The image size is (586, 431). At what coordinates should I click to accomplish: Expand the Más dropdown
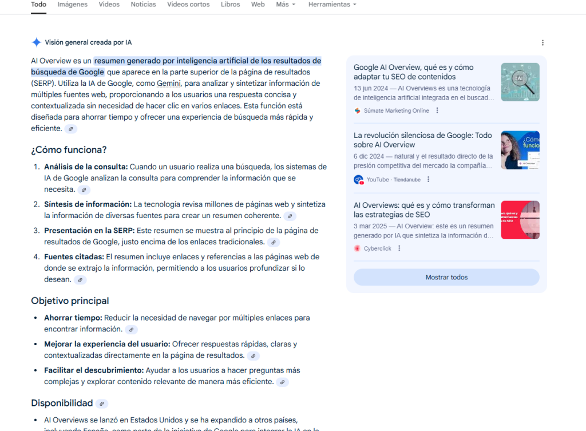click(x=286, y=5)
